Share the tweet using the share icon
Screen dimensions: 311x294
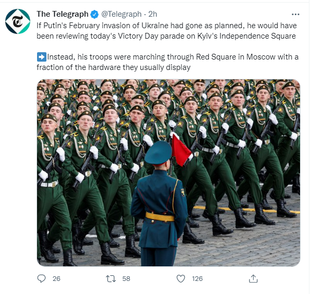[x=253, y=278]
